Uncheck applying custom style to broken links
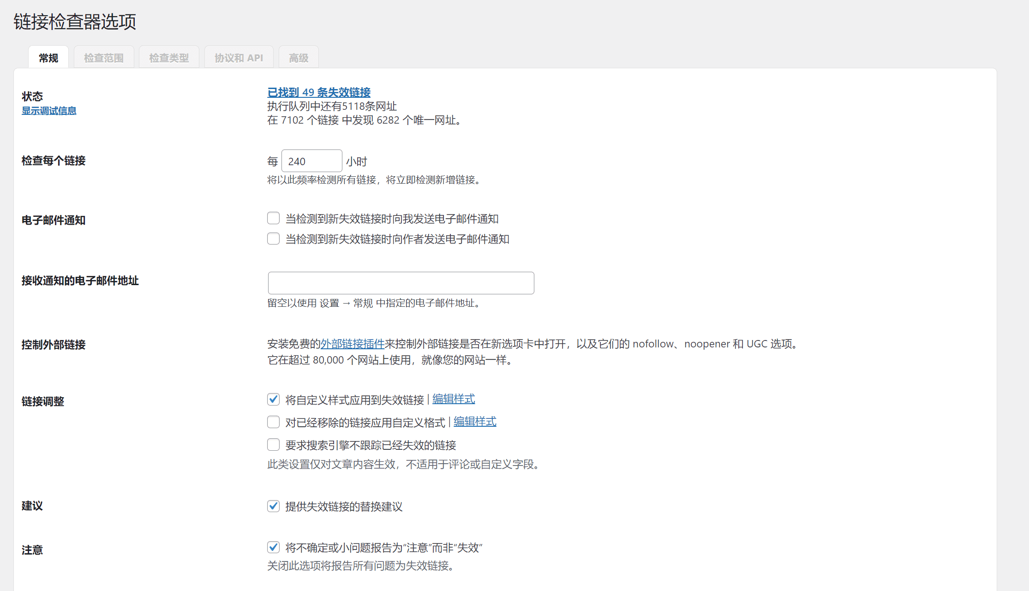Image resolution: width=1029 pixels, height=591 pixels. coord(273,399)
